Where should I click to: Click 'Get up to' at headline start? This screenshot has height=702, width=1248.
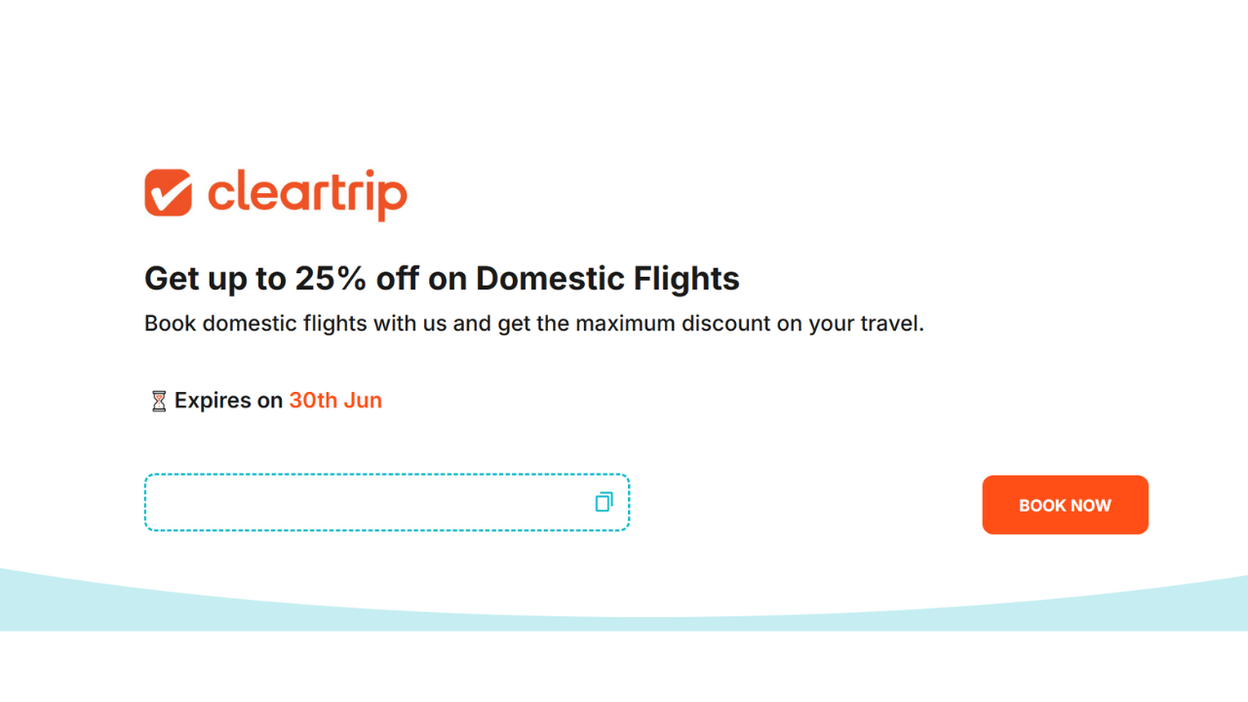pyautogui.click(x=214, y=279)
